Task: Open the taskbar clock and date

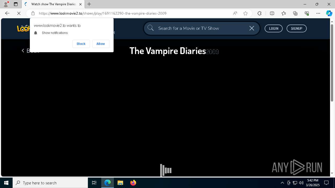Action: [313, 183]
